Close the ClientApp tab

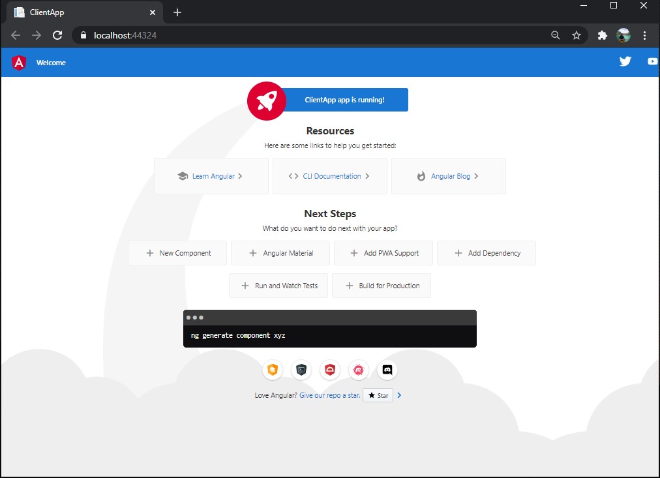(153, 12)
